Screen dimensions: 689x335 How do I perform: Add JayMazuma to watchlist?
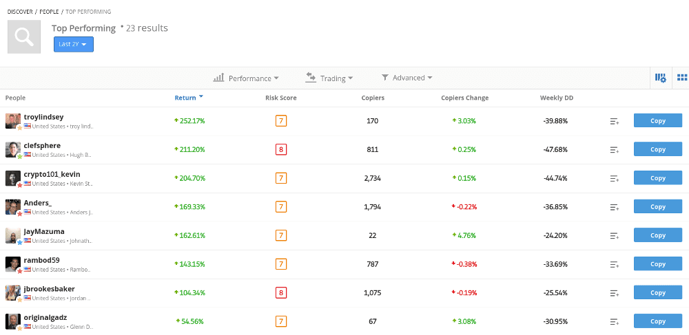[615, 236]
